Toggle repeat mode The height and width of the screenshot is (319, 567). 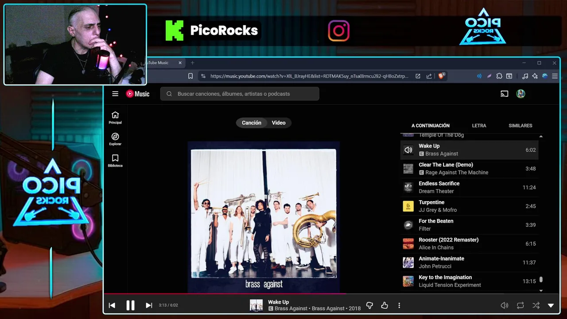[x=520, y=305]
